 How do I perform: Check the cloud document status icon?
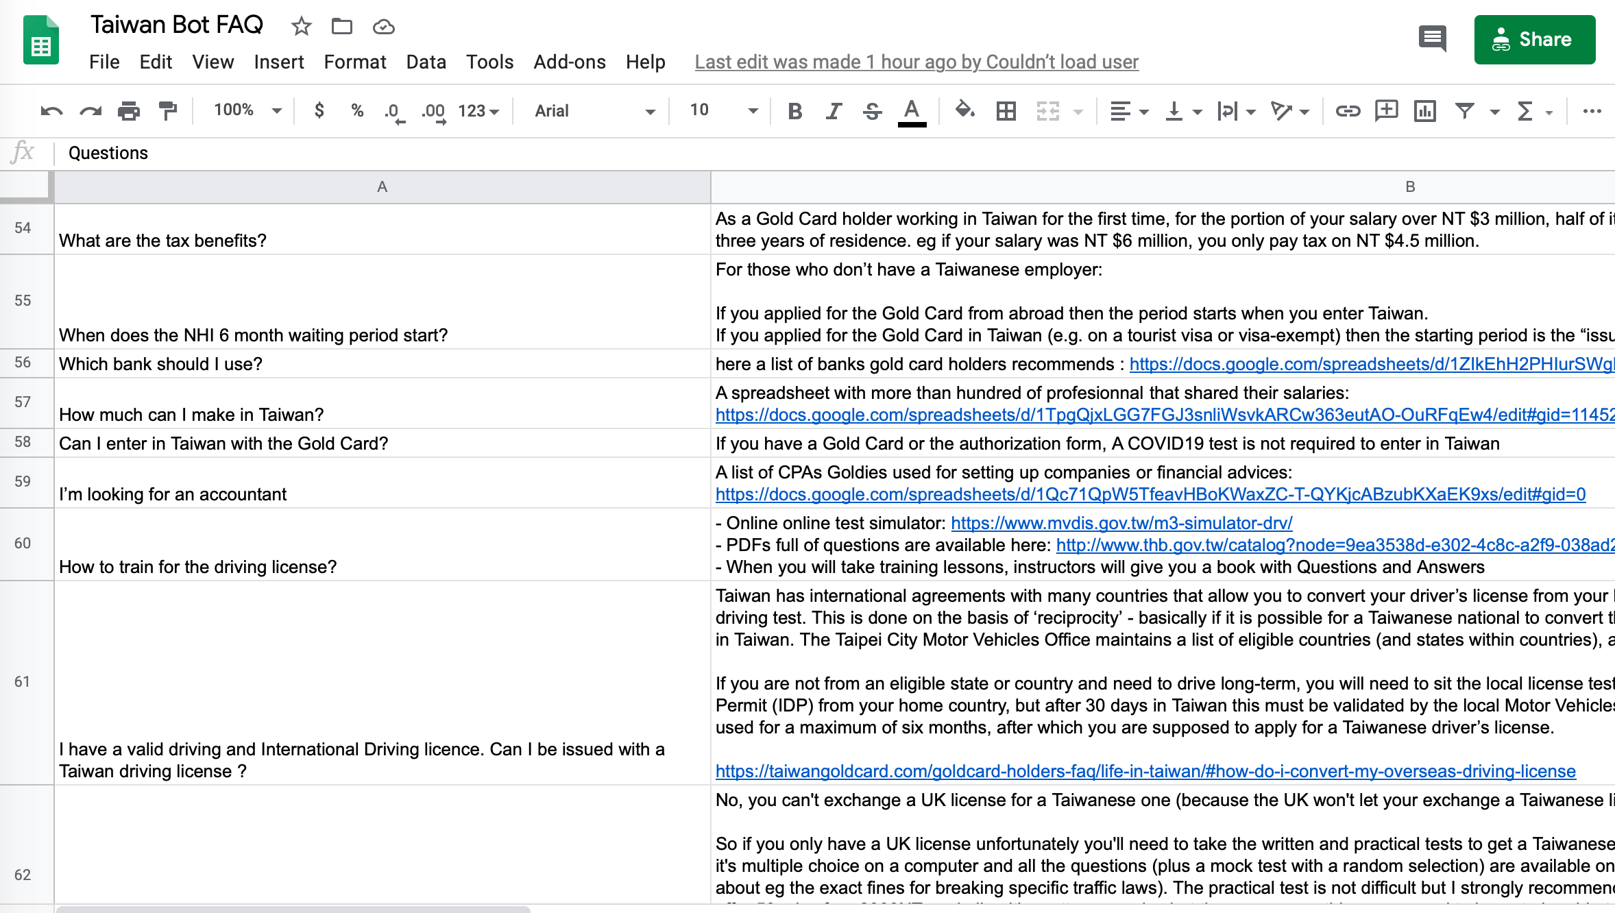(x=383, y=27)
